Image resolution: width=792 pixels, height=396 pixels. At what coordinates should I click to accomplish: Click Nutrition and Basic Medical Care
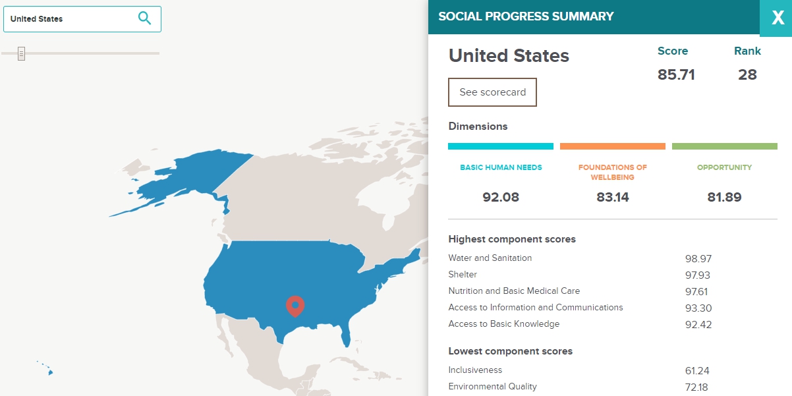[514, 291]
